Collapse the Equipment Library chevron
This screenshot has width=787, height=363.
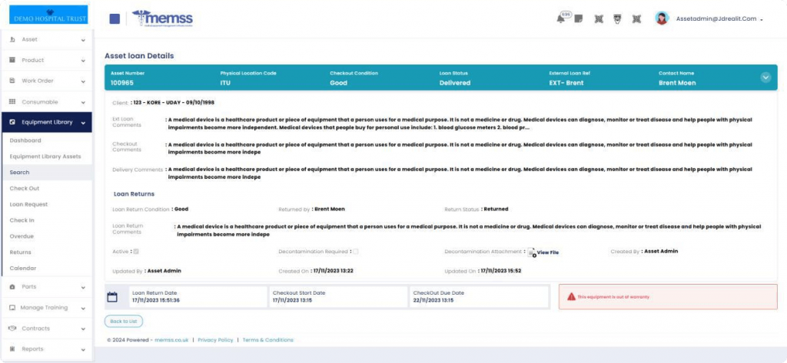[83, 123]
